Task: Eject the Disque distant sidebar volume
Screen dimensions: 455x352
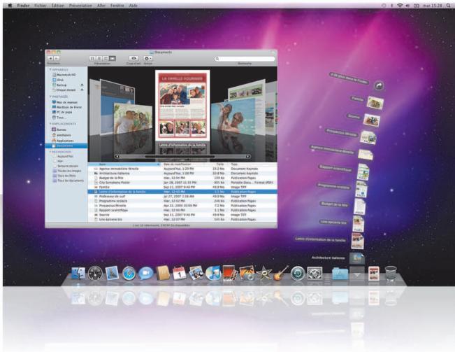Action: click(x=82, y=90)
